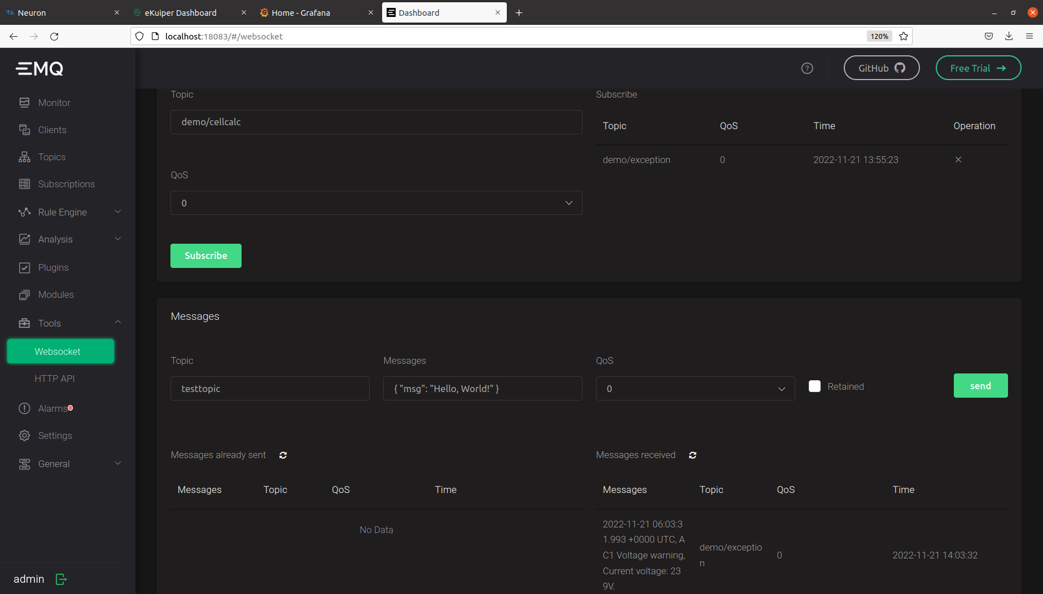Open the Plugins page
The height and width of the screenshot is (594, 1043).
53,267
